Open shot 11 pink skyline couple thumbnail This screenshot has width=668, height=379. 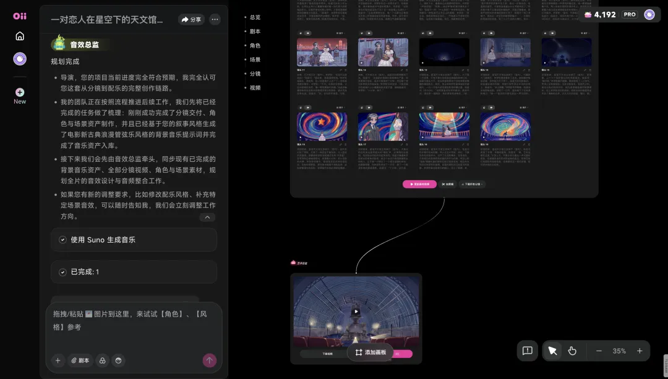pyautogui.click(x=322, y=52)
